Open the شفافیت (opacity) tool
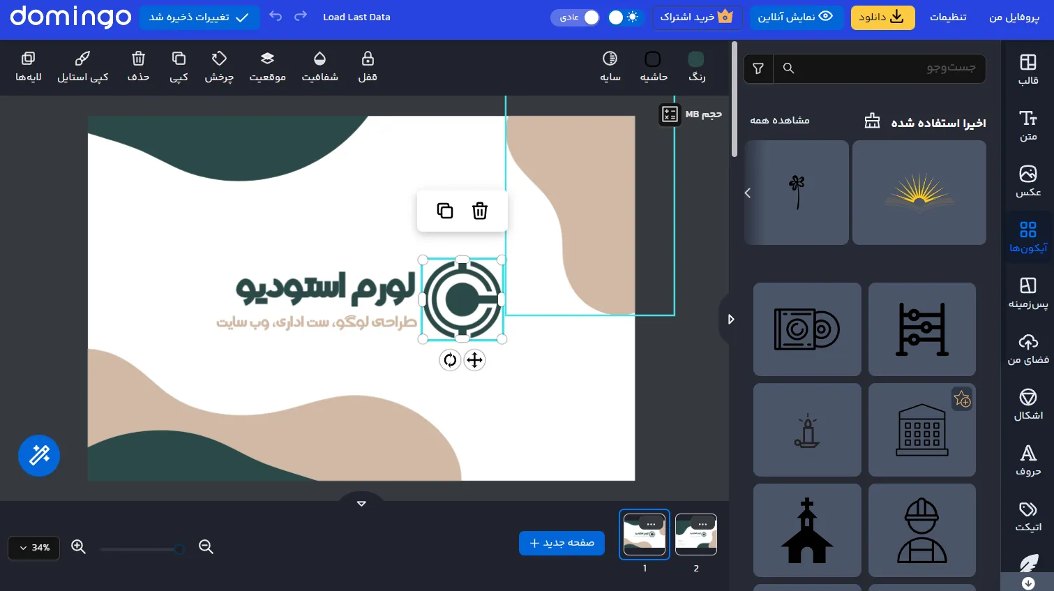This screenshot has width=1054, height=591. [319, 67]
